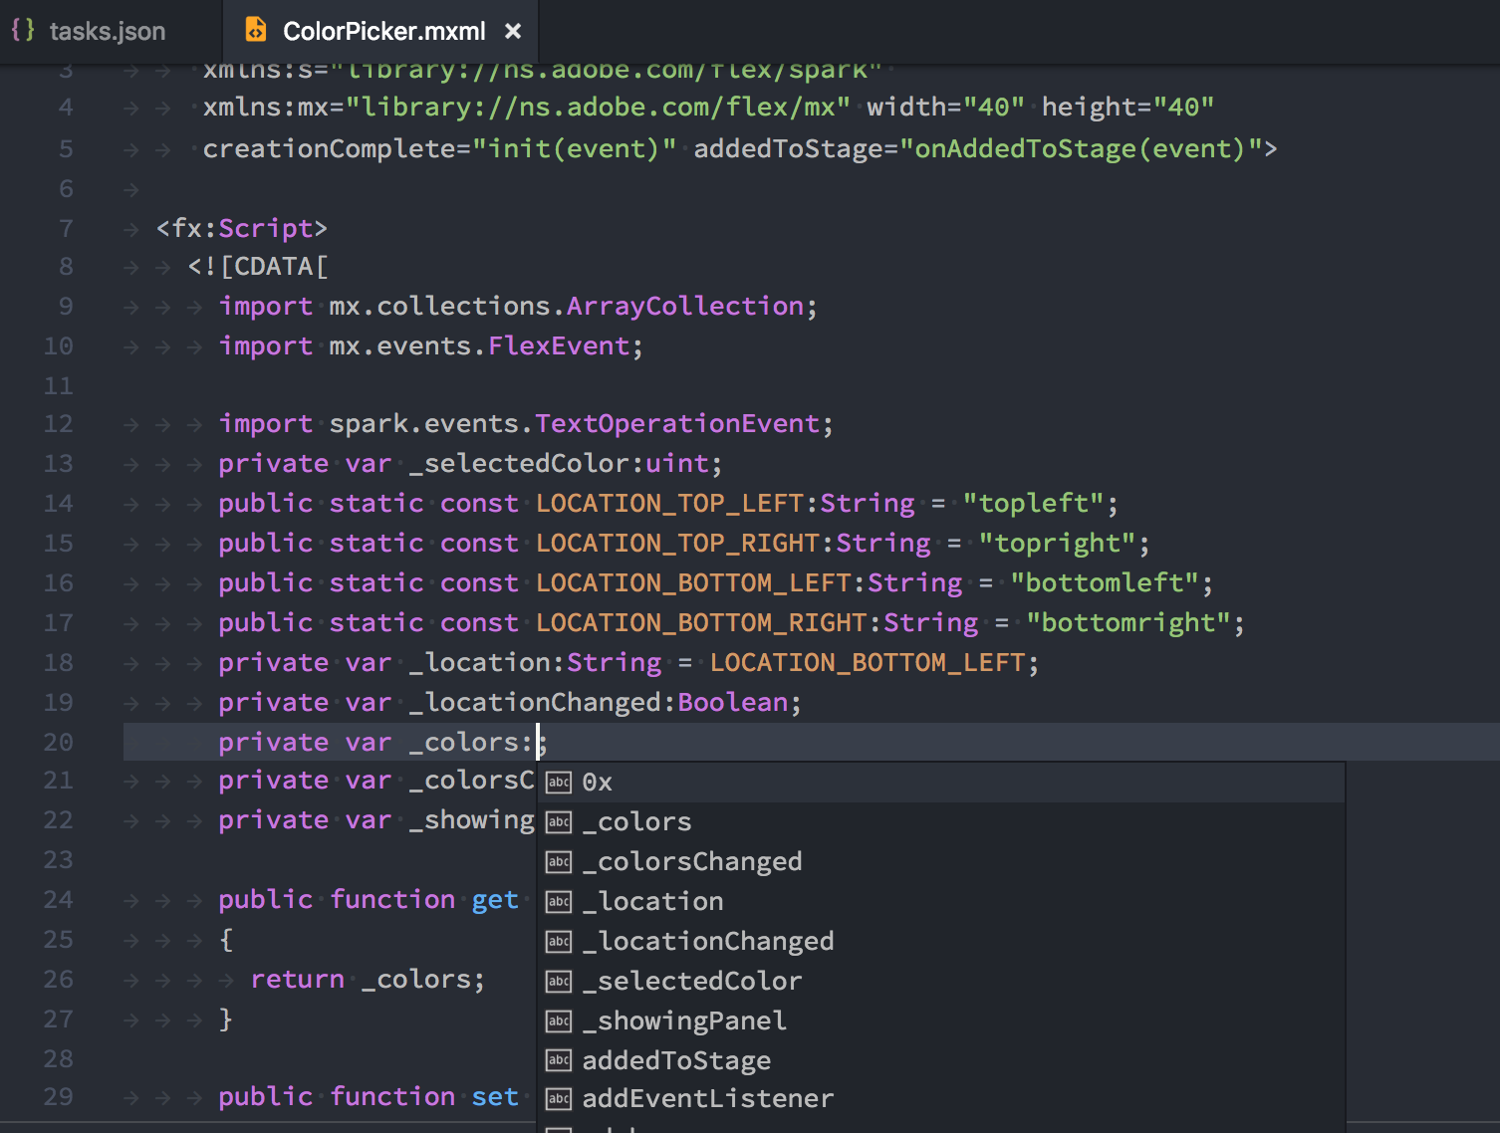Click line number 13 in the gutter
This screenshot has height=1133, width=1500.
coord(58,464)
